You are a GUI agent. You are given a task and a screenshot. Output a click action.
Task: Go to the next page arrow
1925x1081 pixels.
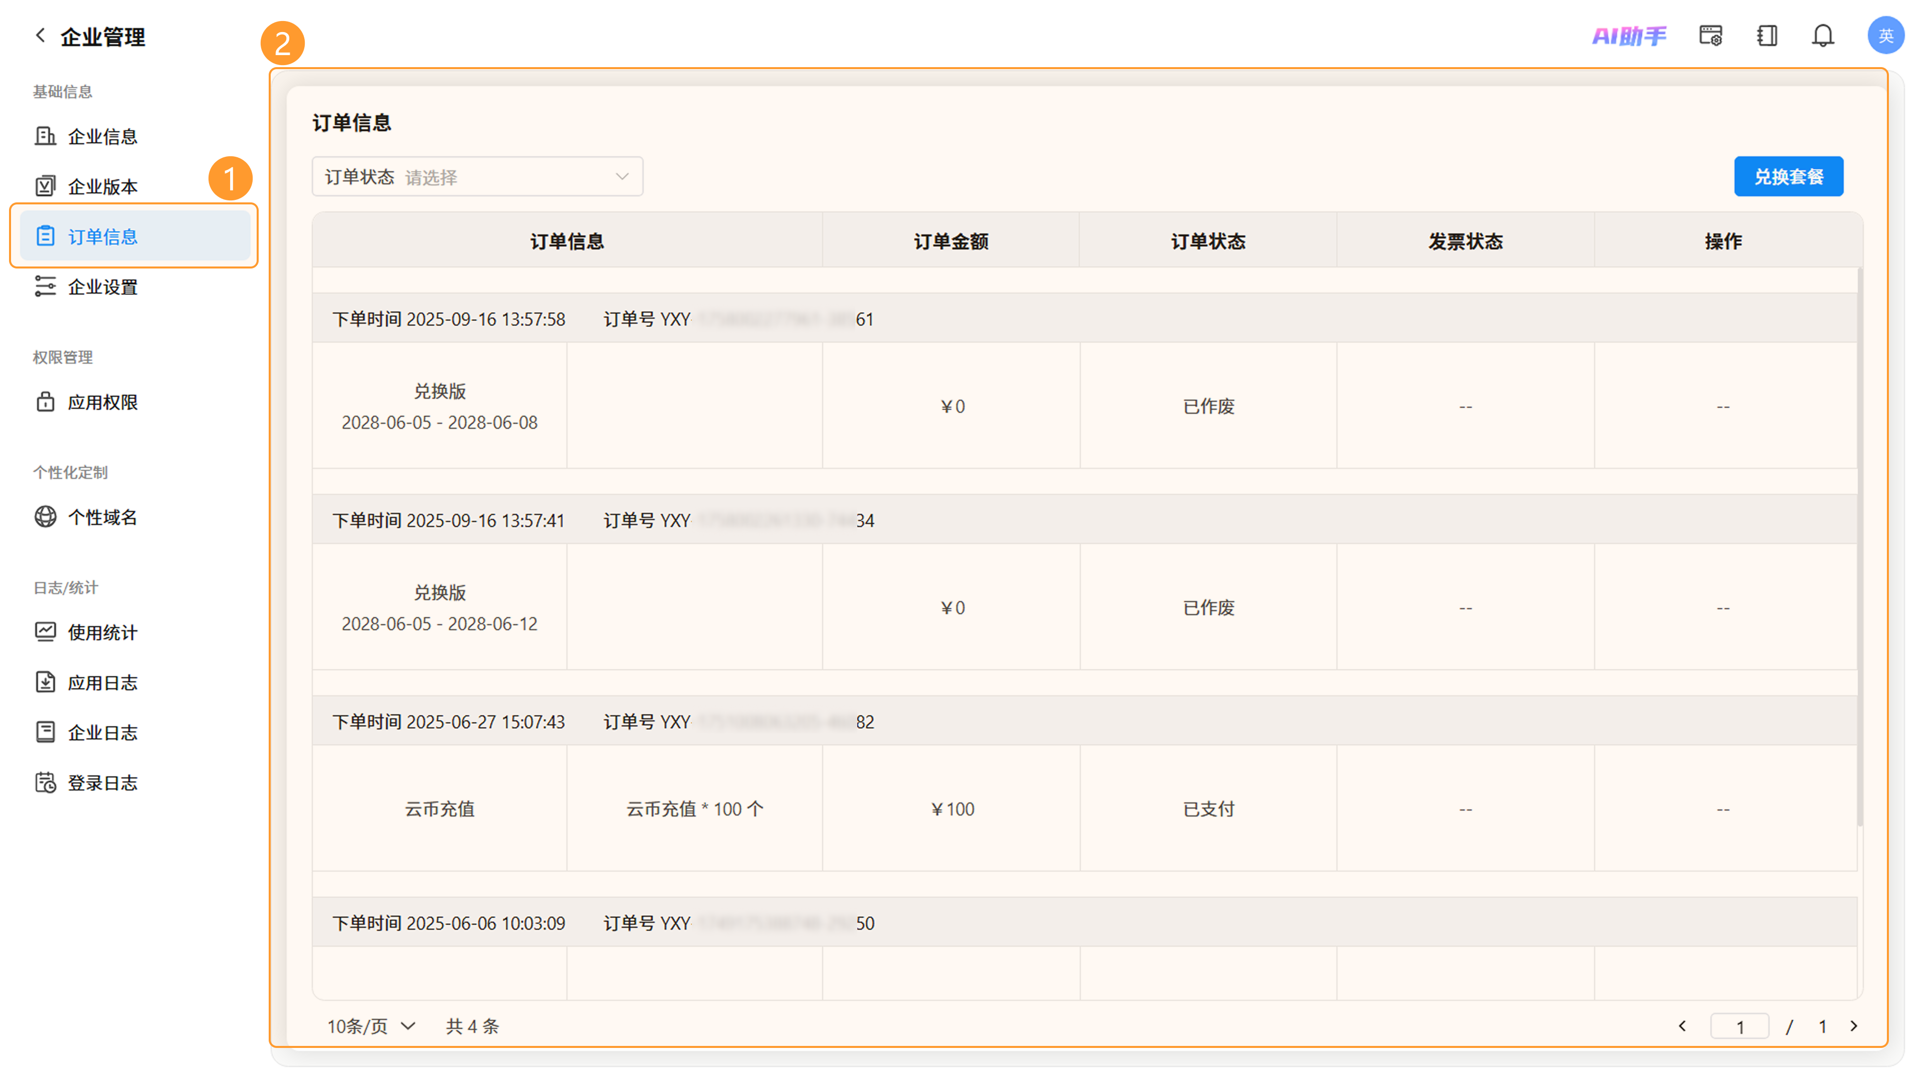[1853, 1026]
